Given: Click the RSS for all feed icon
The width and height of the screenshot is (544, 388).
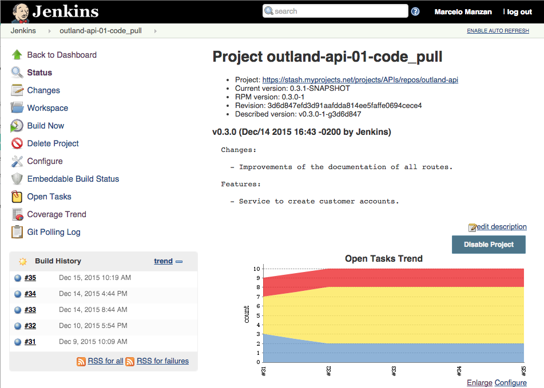Looking at the screenshot, I should (81, 362).
